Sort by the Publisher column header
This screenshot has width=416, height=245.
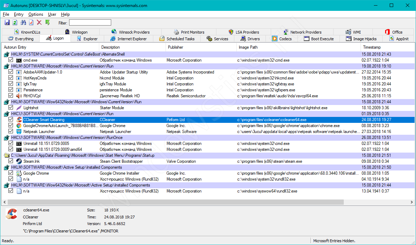[175, 47]
